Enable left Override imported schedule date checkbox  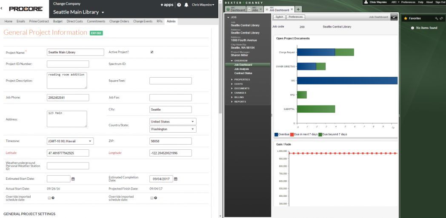coord(49,198)
